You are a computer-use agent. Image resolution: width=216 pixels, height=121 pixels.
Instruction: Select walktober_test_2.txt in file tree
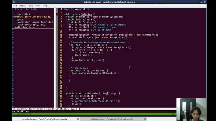coord(31,25)
